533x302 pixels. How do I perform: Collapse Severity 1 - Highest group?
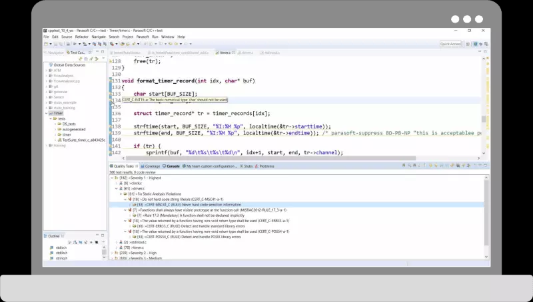[112, 178]
